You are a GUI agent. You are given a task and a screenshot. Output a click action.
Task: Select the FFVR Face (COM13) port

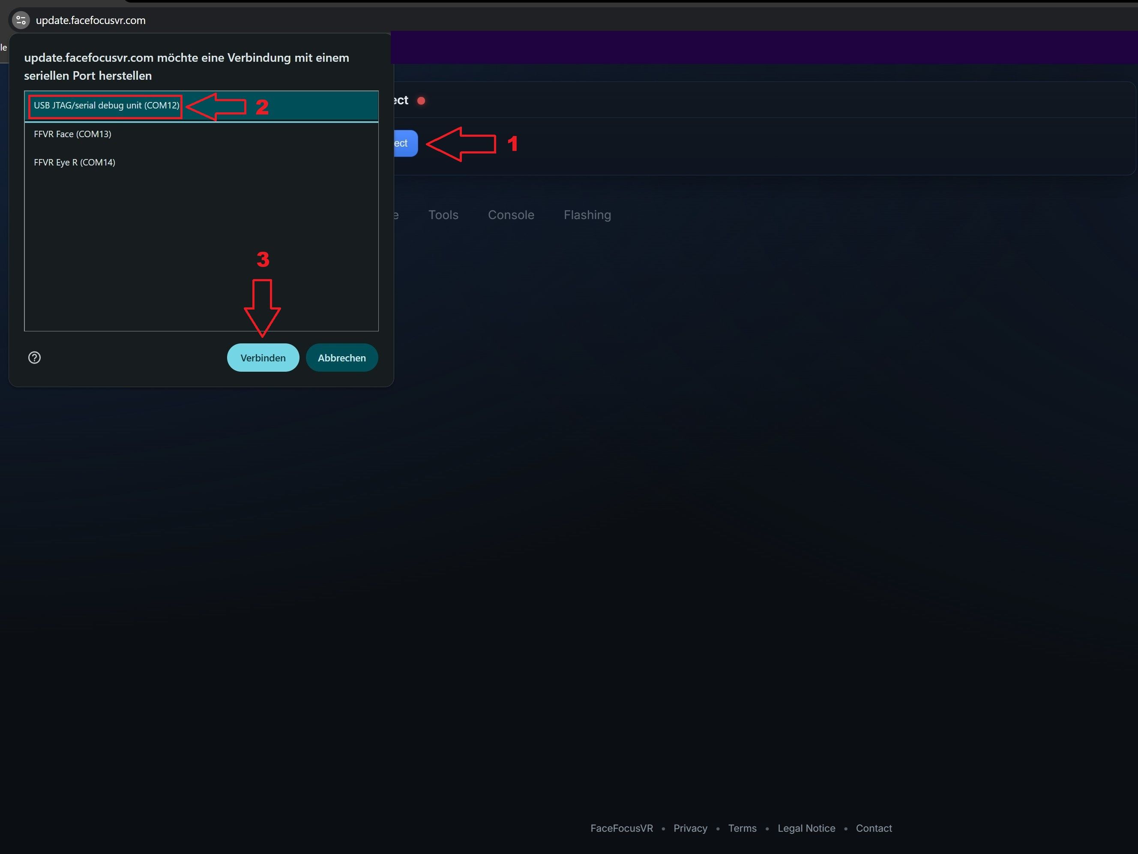pos(72,134)
